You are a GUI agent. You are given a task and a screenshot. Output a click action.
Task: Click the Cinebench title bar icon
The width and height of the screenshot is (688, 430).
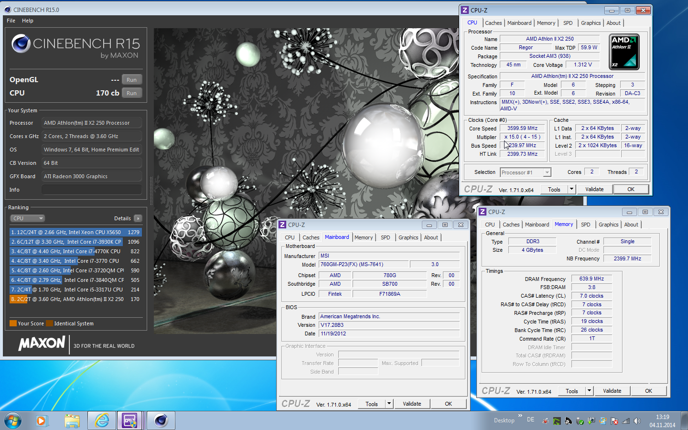pos(7,10)
